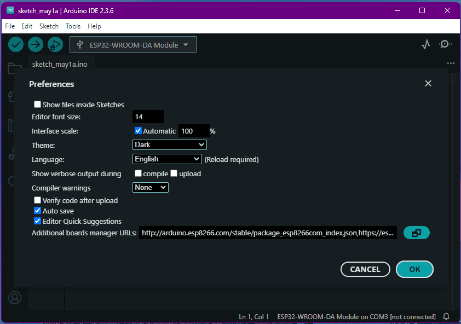Open the Sketch menu
Image resolution: width=461 pixels, height=324 pixels.
[x=49, y=26]
